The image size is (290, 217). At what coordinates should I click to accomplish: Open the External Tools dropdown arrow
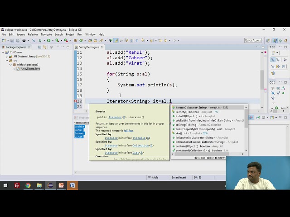(x=70, y=40)
